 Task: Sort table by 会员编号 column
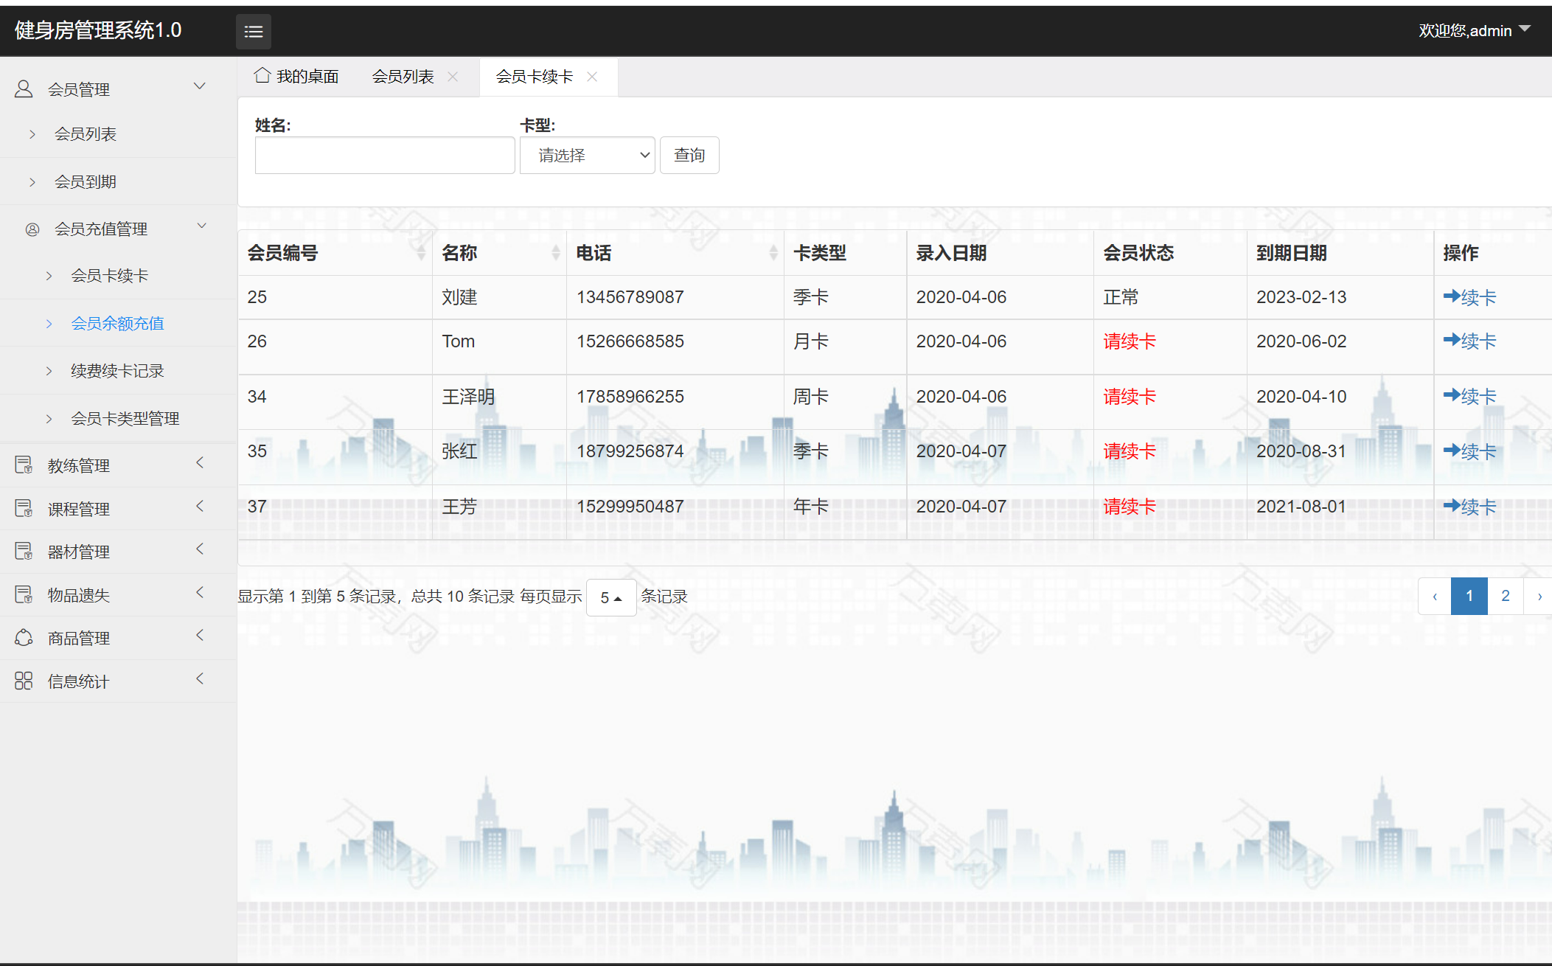(x=420, y=253)
